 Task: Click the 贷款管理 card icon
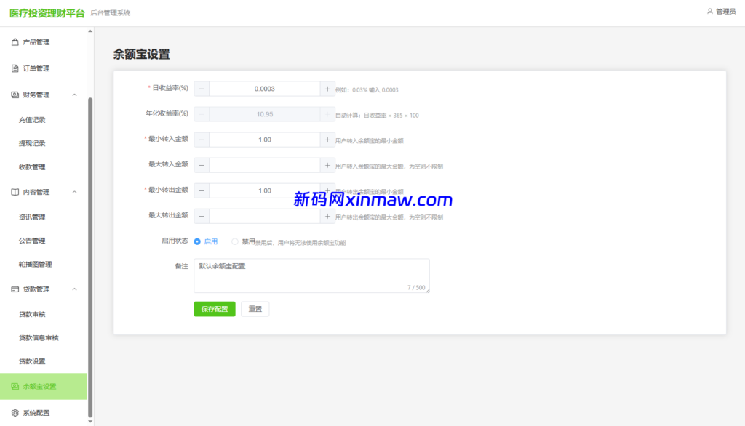15,289
